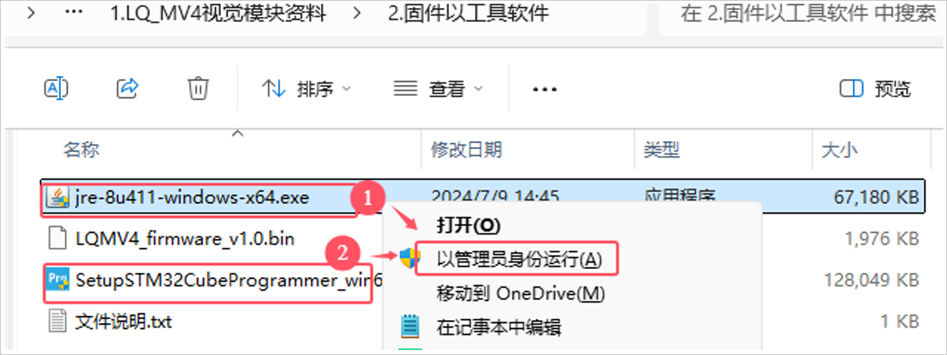Choose 在记事本中编辑 in context menu
Viewport: 947px width, 355px height.
498,328
